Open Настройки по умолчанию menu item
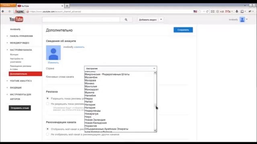 16,60
